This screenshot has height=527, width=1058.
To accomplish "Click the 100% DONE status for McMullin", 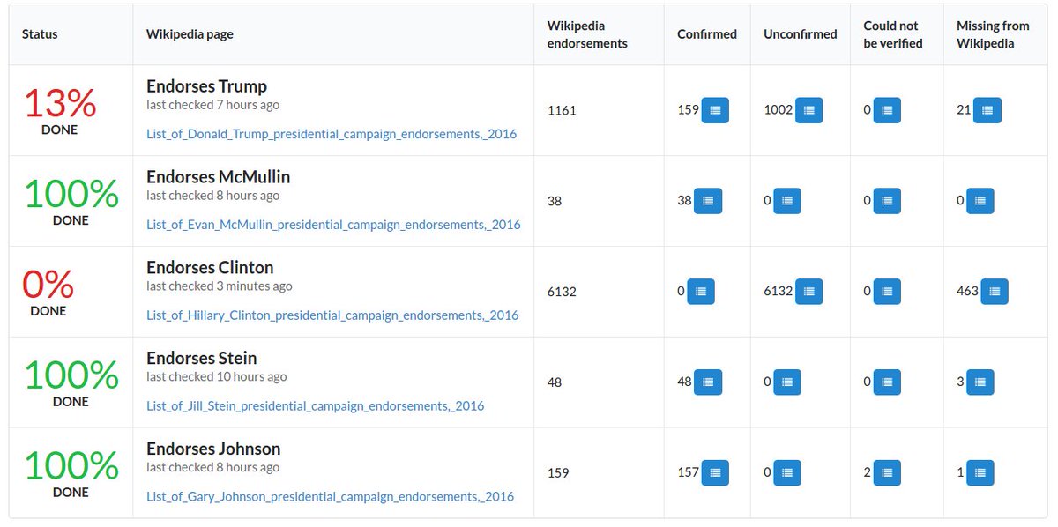I will tap(71, 202).
